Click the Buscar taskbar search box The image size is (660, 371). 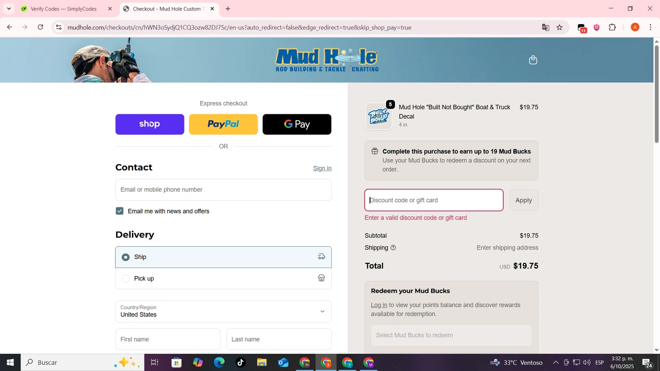82,363
